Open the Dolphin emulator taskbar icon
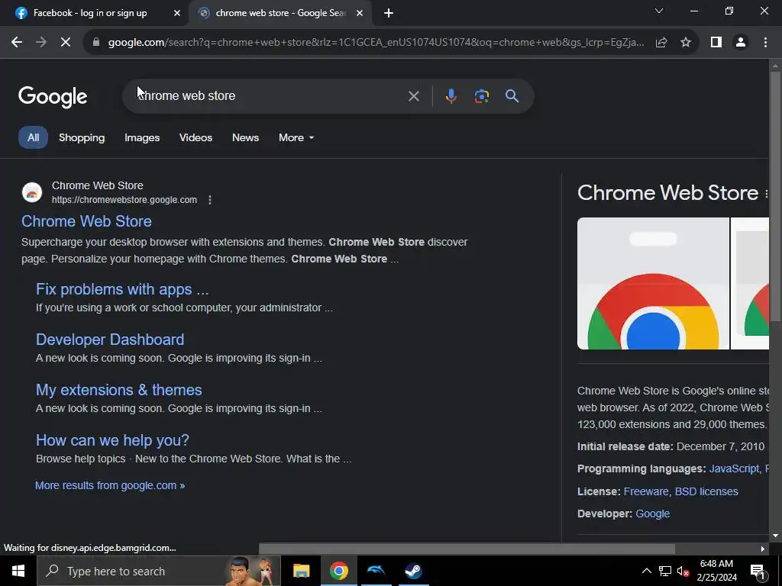Viewport: 782px width, 586px height. point(376,571)
